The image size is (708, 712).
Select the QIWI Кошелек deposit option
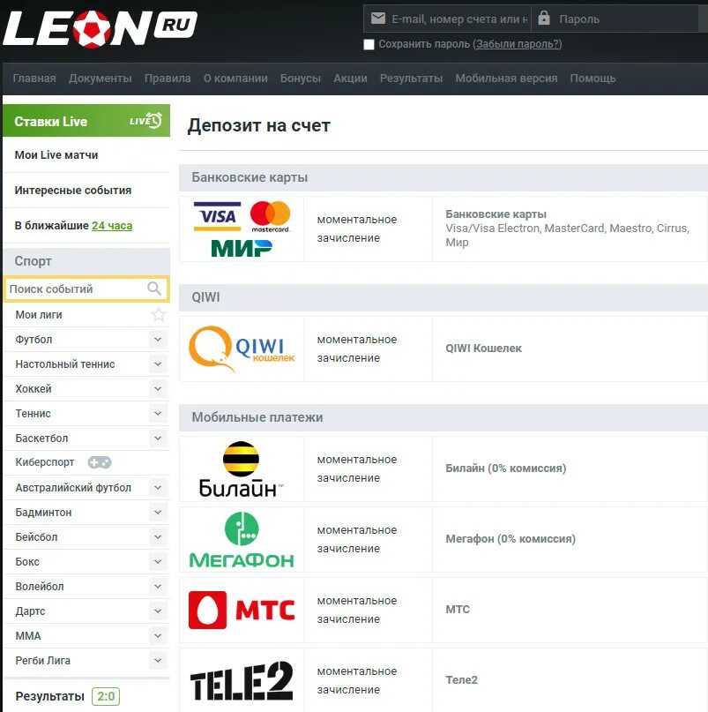(443, 349)
